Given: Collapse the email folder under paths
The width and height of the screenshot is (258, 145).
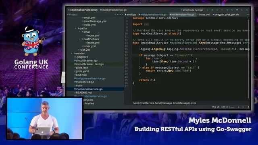Looking at the screenshot, I should [x=79, y=32].
